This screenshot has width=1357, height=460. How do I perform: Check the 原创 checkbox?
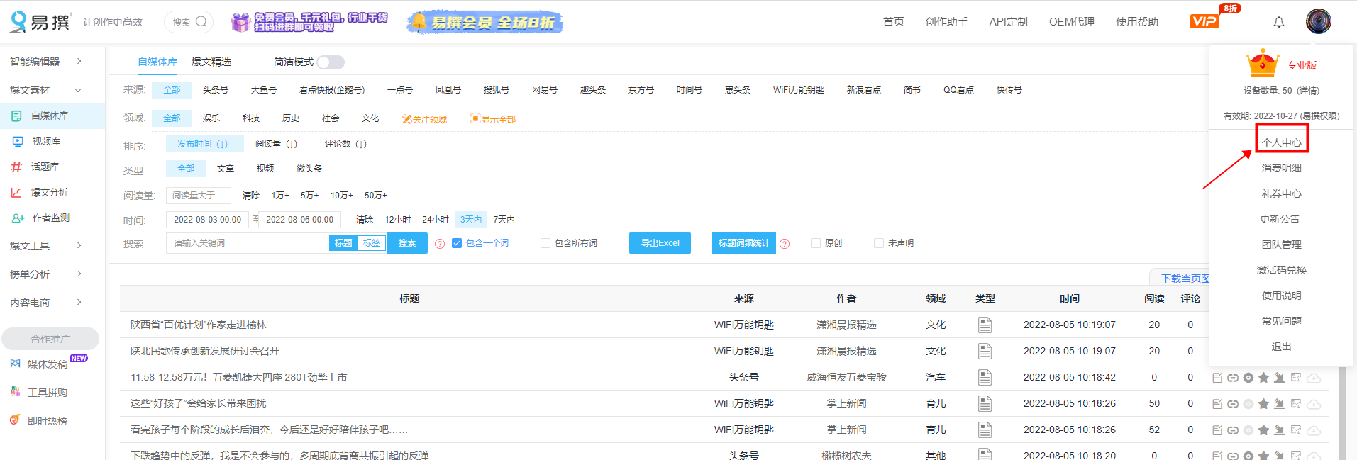816,243
